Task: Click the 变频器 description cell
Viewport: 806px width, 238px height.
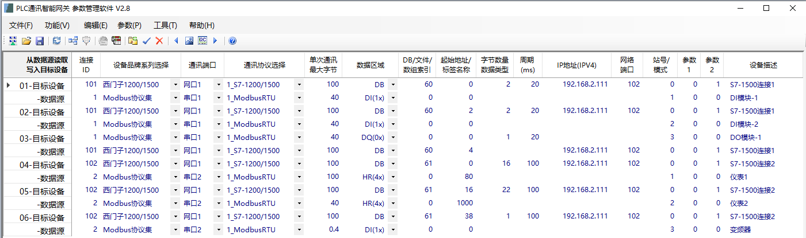Action: click(763, 229)
